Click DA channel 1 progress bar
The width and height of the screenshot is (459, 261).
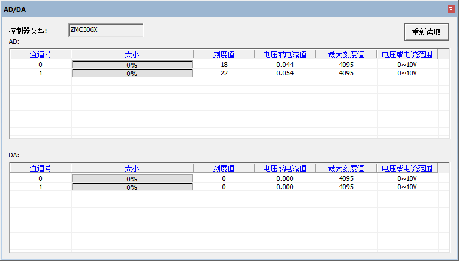click(132, 187)
